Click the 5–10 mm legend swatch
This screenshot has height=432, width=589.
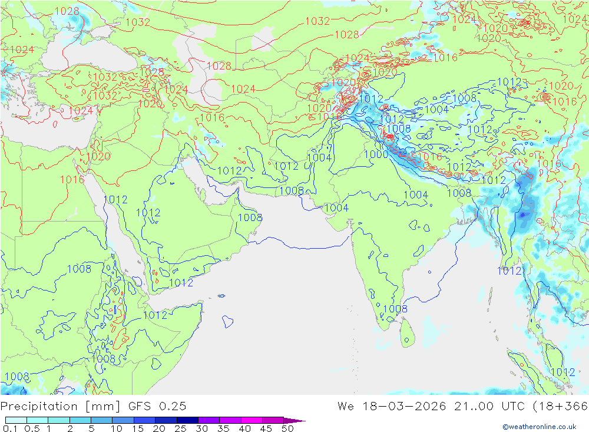point(102,420)
